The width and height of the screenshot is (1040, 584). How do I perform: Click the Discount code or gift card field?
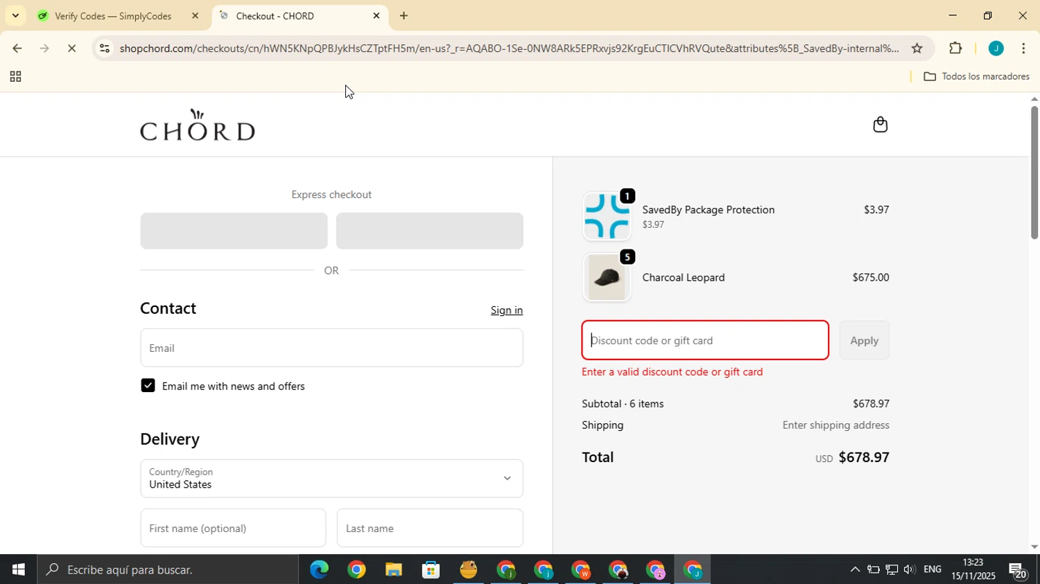point(705,340)
